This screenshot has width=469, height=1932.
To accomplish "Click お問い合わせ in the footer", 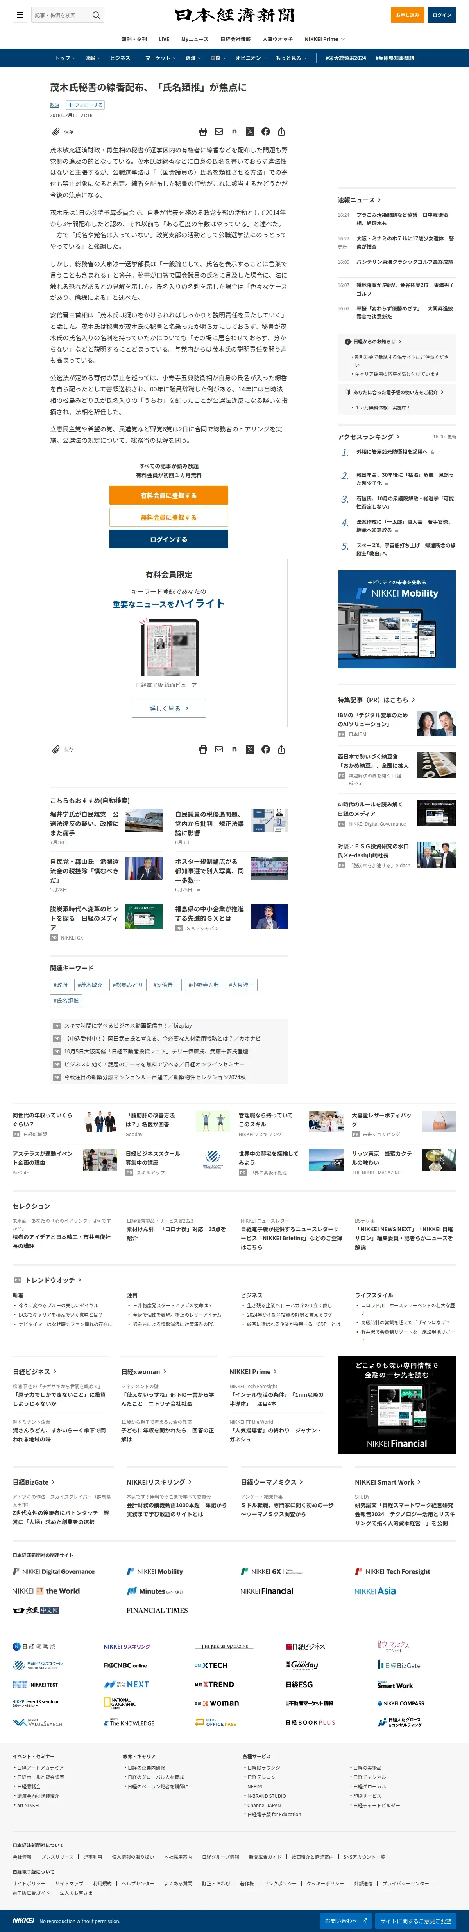I will (345, 1921).
